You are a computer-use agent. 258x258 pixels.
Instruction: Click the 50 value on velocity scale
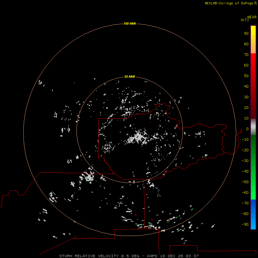[x=246, y=76]
